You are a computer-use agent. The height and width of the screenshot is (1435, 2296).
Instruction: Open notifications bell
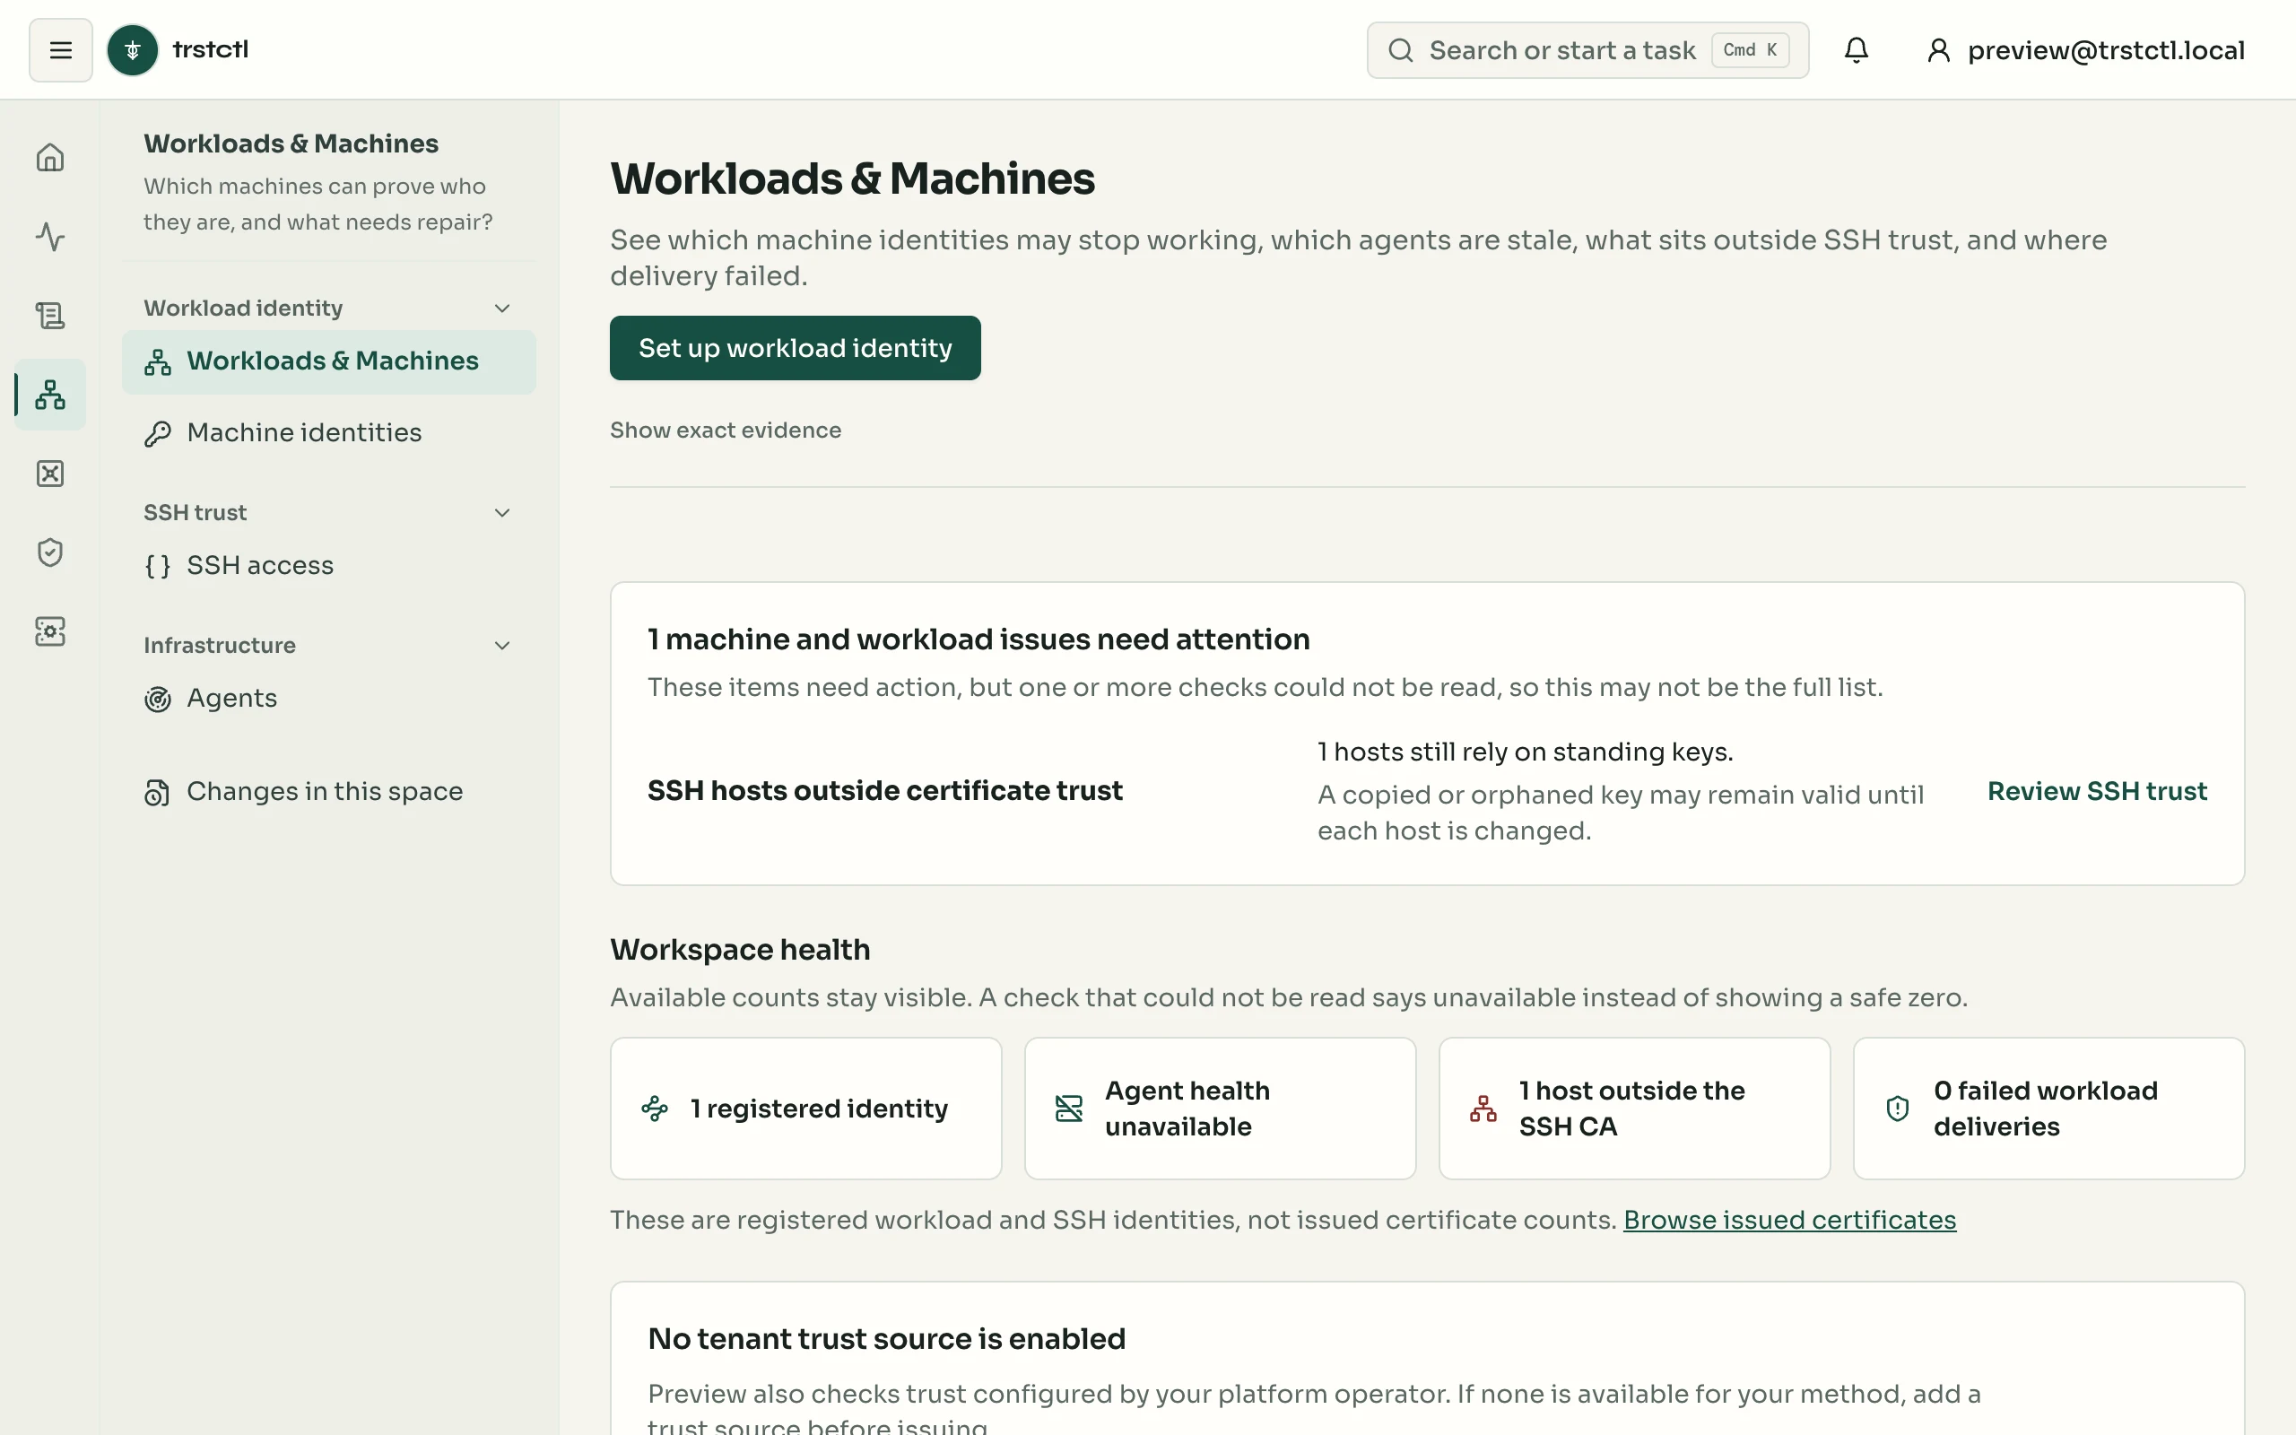coord(1856,50)
